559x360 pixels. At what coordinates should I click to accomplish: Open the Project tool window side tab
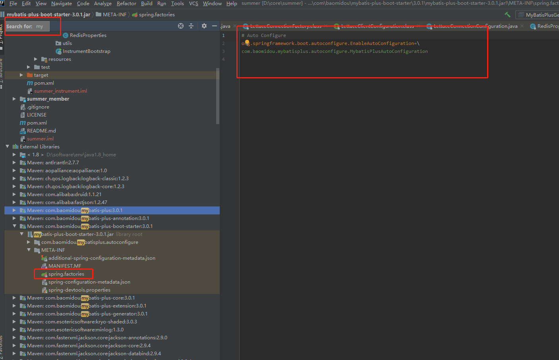pyautogui.click(x=2, y=34)
